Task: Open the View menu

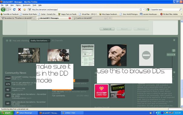Action: pyautogui.click(x=12, y=5)
